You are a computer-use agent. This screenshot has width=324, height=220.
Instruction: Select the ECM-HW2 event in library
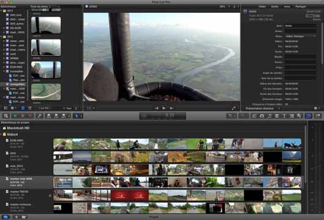click(15, 67)
